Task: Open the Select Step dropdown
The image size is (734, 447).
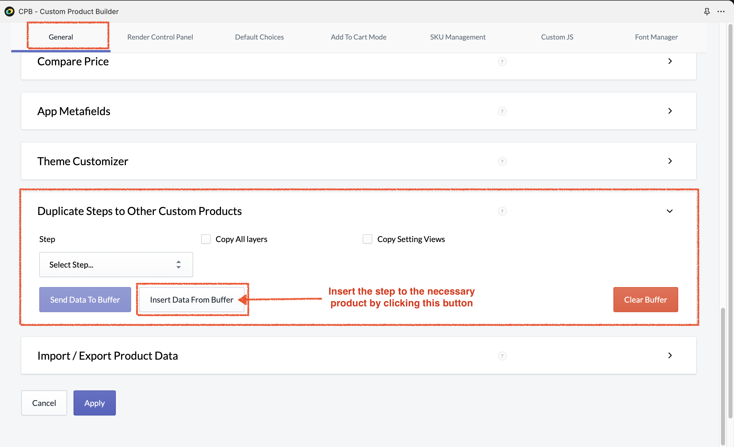Action: coord(116,265)
